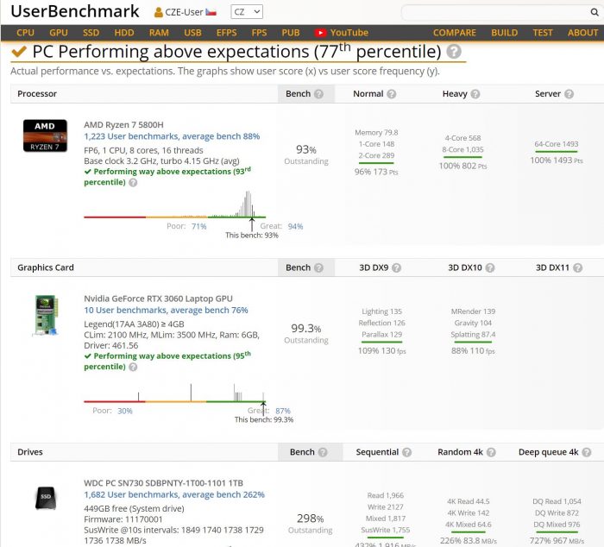Click help icon next to Server column
The height and width of the screenshot is (547, 604).
(569, 94)
